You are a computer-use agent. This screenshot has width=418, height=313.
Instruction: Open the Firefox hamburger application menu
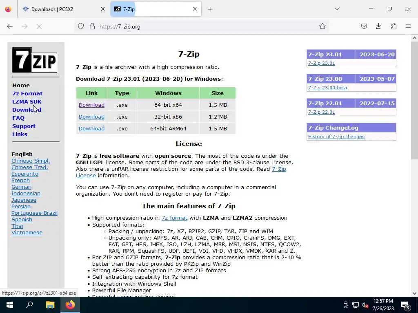point(408,26)
